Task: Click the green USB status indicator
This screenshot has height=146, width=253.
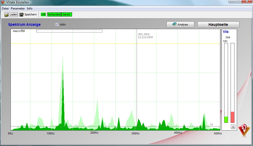Action: 43,14
